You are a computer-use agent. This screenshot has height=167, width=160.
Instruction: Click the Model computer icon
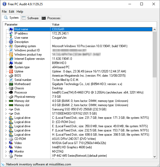tap(11, 63)
